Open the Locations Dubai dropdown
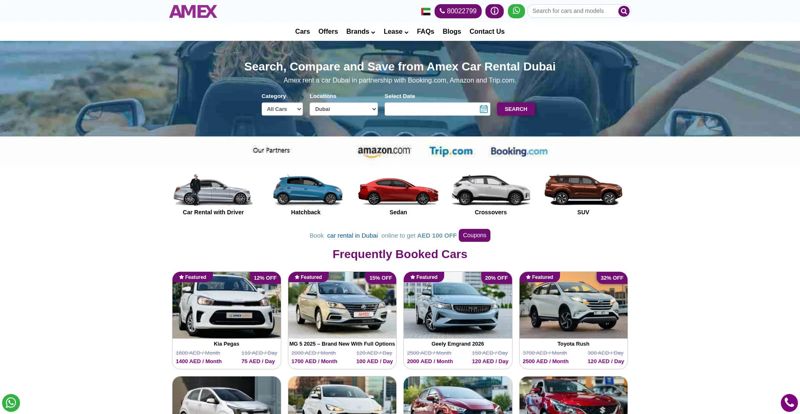Viewport: 800px width, 414px height. pos(344,109)
